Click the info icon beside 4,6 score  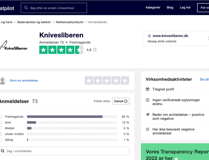(95, 50)
